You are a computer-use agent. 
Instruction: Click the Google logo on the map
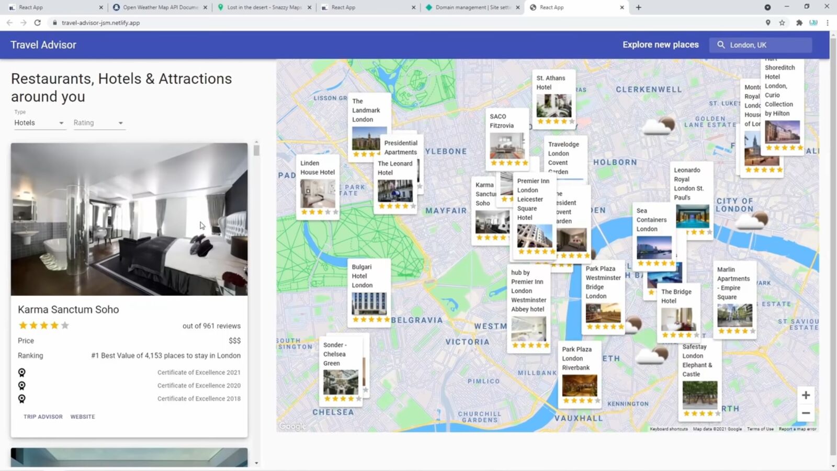tap(292, 427)
